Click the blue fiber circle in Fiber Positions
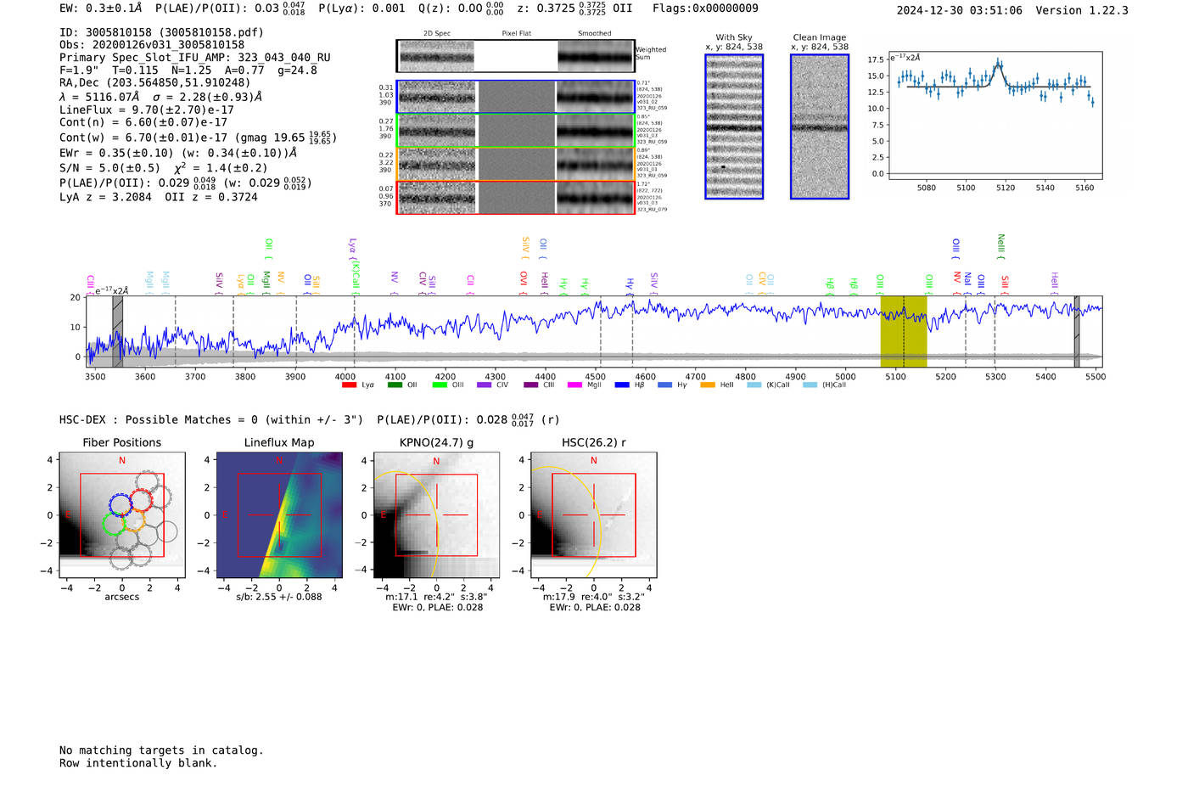Image resolution: width=1188 pixels, height=809 pixels. tap(121, 503)
